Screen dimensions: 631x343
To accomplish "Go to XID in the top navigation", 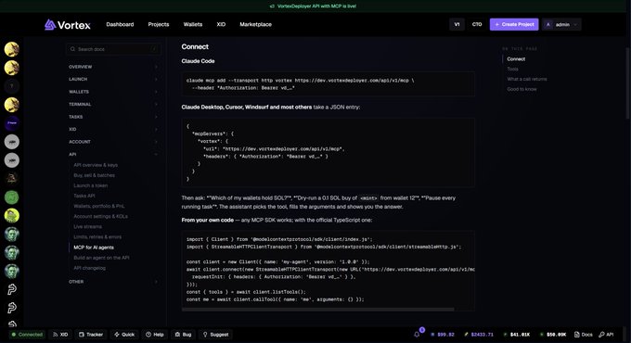I will 221,24.
